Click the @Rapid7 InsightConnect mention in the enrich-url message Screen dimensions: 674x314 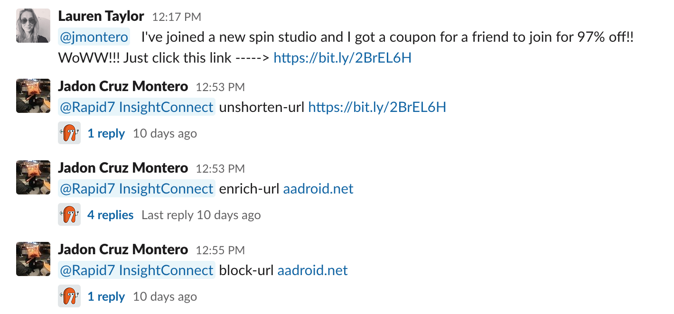click(137, 189)
